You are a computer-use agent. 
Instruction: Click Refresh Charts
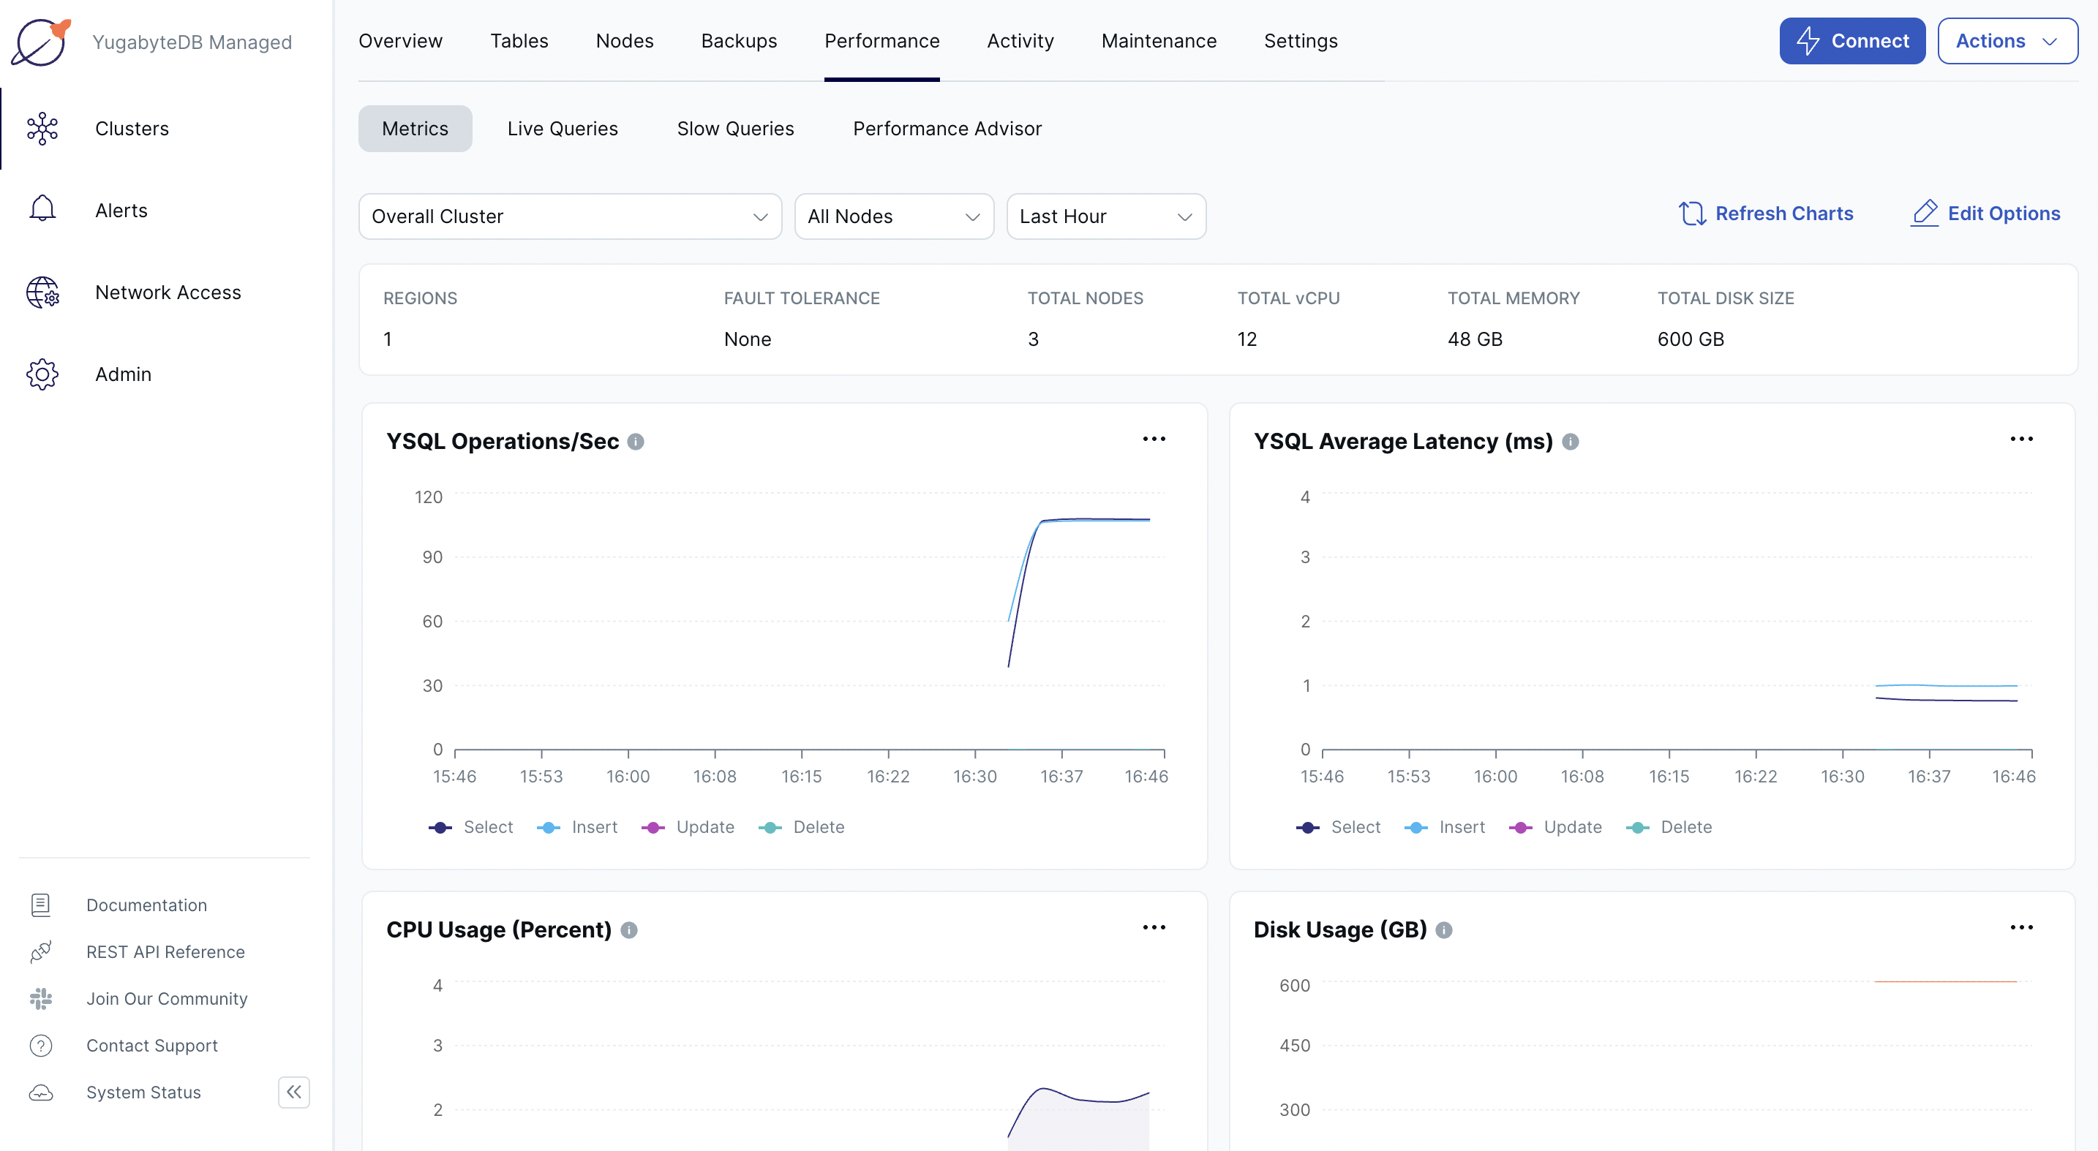1767,214
